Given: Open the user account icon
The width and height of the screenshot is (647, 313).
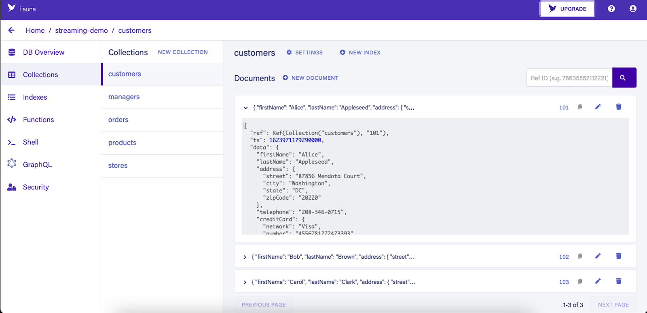Looking at the screenshot, I should 633,9.
